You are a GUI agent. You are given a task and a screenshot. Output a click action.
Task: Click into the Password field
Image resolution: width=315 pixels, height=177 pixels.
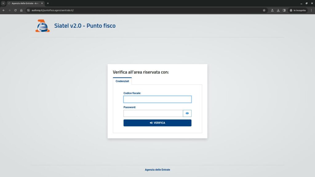(x=153, y=113)
